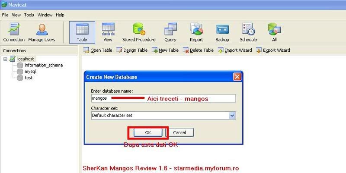Click the Connection toolbar icon
Viewport: 346px width, 173px height.
[14, 32]
